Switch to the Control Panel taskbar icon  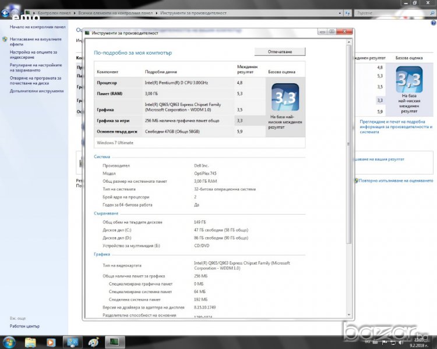[x=72, y=342]
